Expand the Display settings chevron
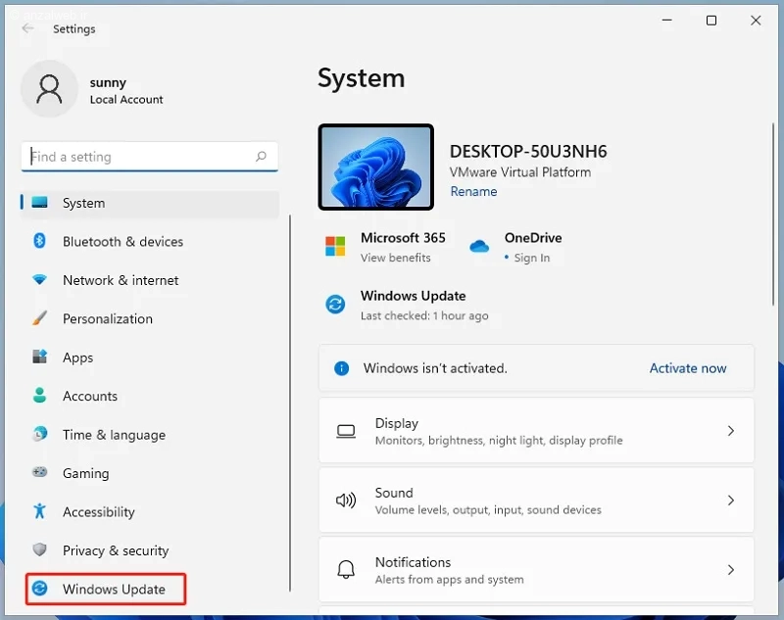 pos(730,431)
